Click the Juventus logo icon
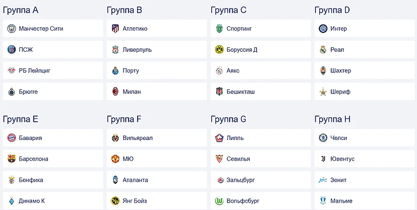Image resolution: width=417 pixels, height=210 pixels. [323, 159]
